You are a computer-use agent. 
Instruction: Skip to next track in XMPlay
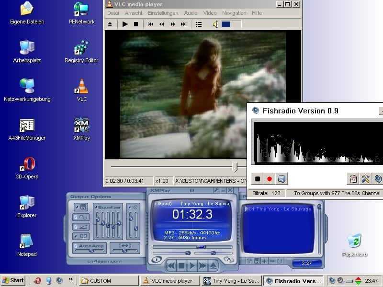(x=203, y=265)
